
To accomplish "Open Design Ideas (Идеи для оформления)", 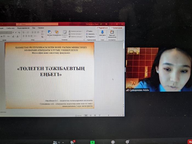I will (x=112, y=33).
